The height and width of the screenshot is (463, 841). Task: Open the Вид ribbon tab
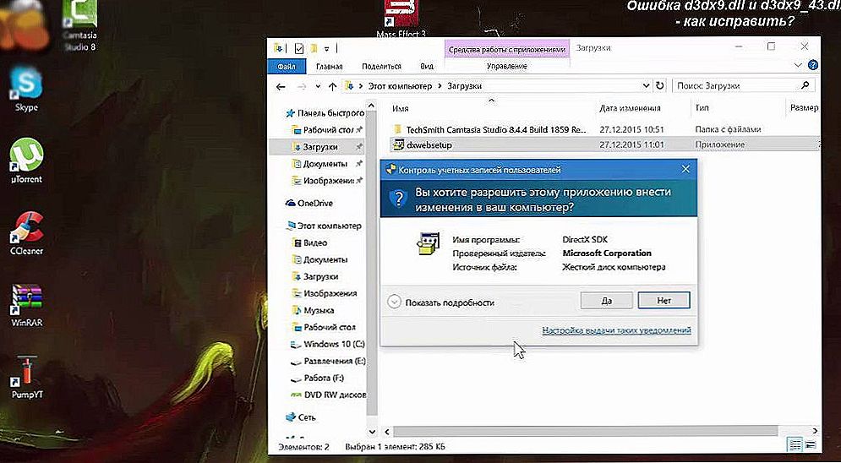click(x=427, y=67)
